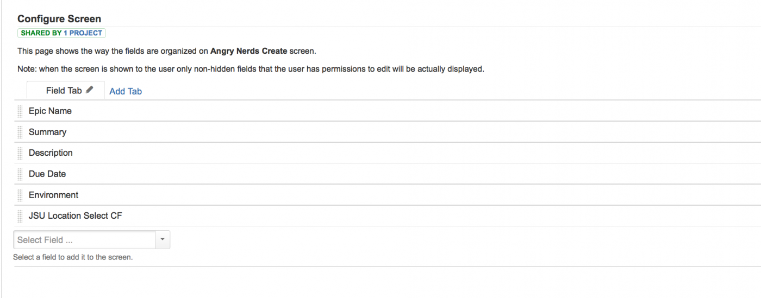This screenshot has width=761, height=298.
Task: Click the drag handle for Summary row
Action: 20,132
